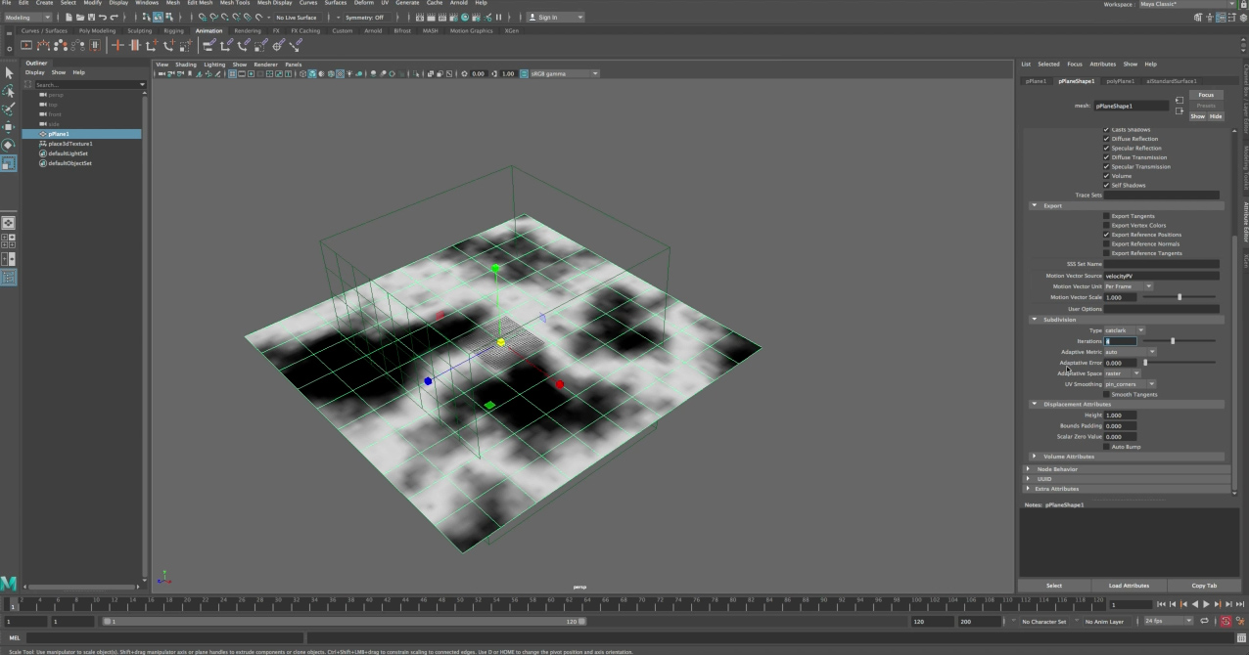1249x655 pixels.
Task: Click the Load Attributes button
Action: 1129,586
